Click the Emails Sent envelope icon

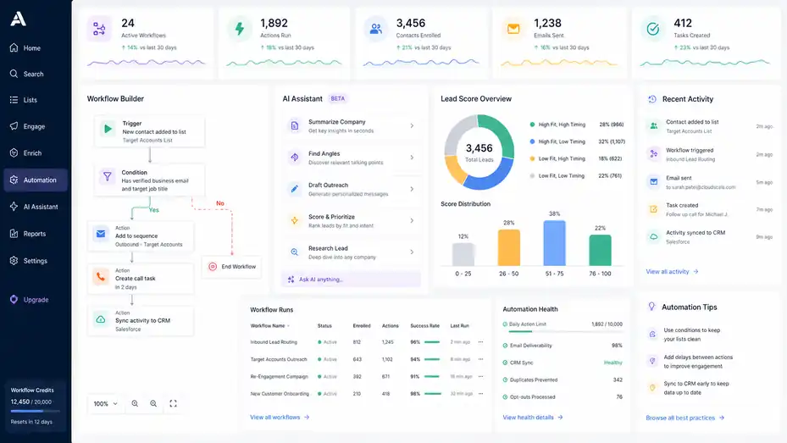tap(513, 29)
